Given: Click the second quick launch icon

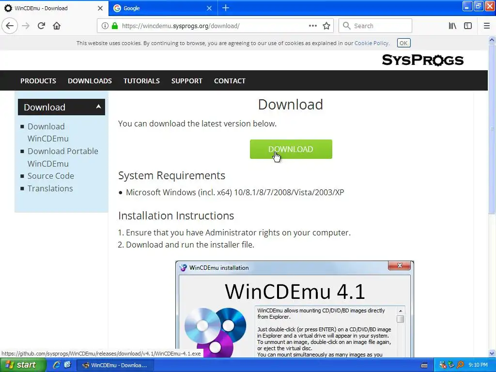Looking at the screenshot, I should pyautogui.click(x=68, y=365).
